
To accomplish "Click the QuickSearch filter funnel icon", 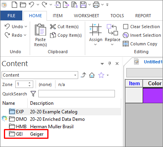I will pyautogui.click(x=33, y=94).
